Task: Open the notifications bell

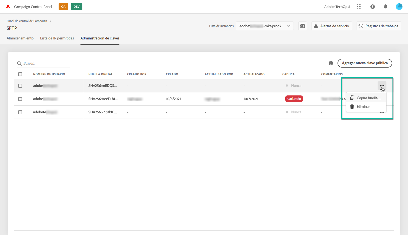Action: (x=386, y=7)
